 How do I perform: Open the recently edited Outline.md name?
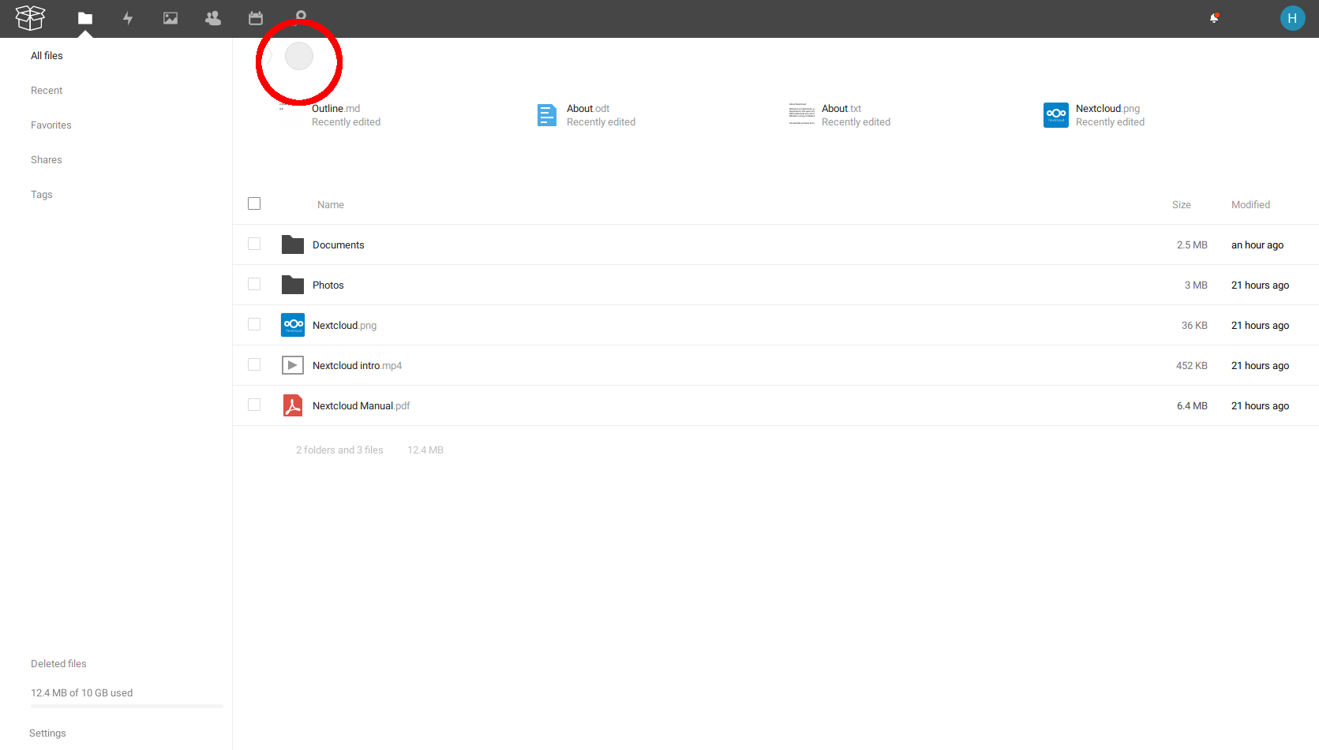336,109
